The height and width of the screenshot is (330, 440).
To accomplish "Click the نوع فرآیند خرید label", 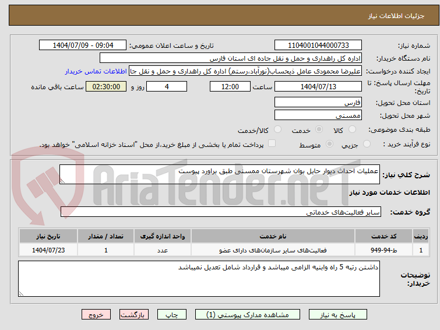I will coord(407,144).
